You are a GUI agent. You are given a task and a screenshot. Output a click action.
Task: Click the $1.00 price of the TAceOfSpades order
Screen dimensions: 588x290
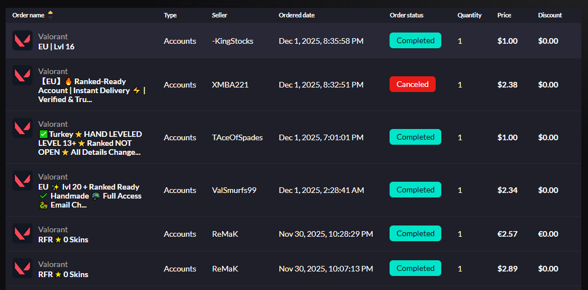(x=508, y=137)
